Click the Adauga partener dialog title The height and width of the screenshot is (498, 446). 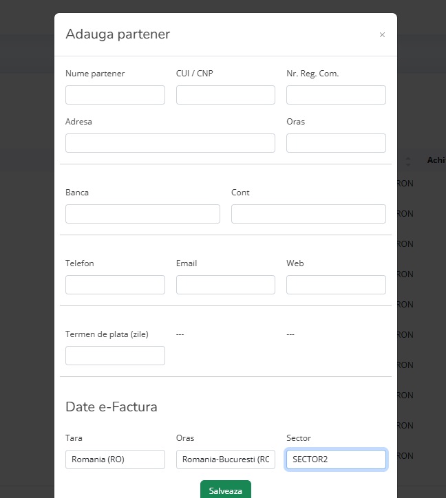118,34
